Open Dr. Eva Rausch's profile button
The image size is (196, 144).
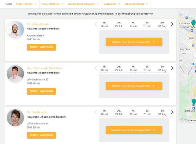coord(41,135)
